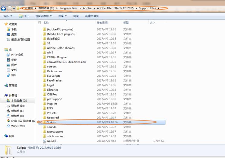225x158 pixels.
Task: Select the Legal folder icon
Action: click(x=44, y=85)
